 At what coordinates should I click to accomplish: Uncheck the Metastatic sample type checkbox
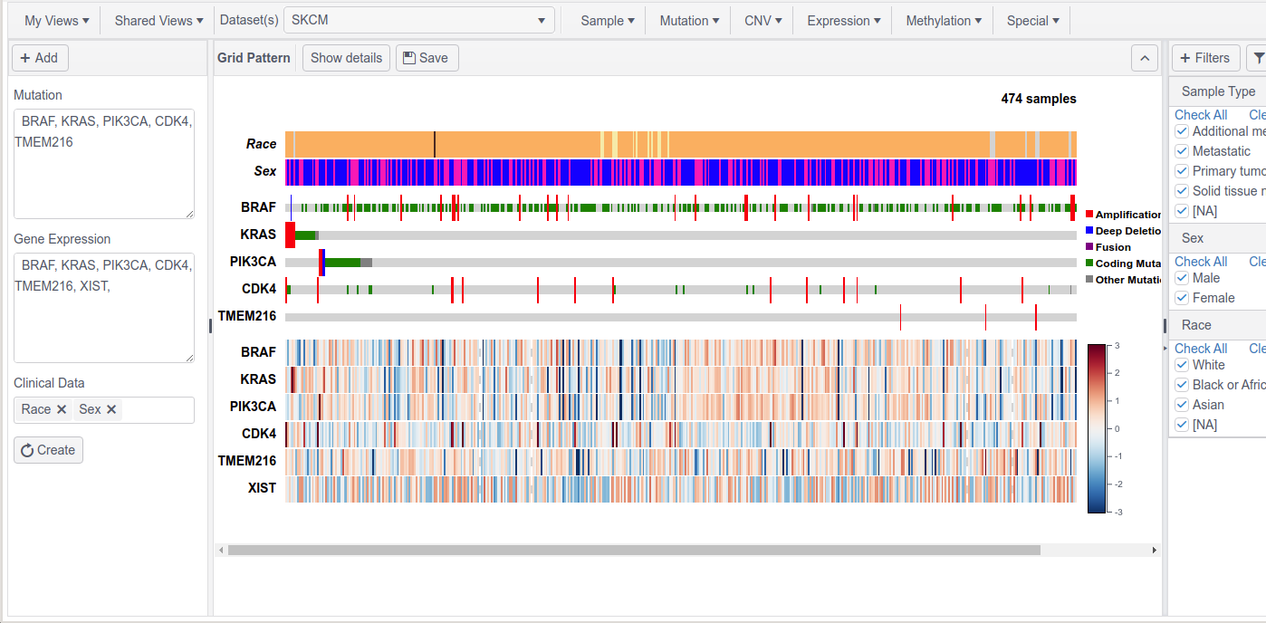tap(1182, 151)
